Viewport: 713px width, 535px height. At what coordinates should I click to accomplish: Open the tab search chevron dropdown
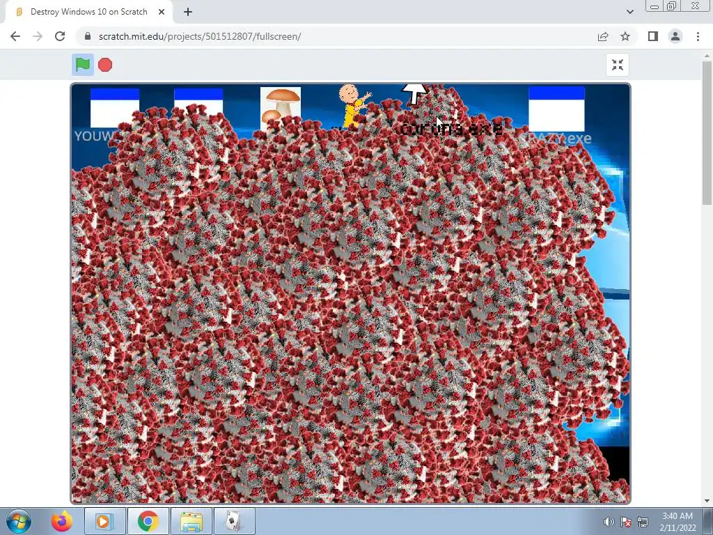[x=629, y=12]
